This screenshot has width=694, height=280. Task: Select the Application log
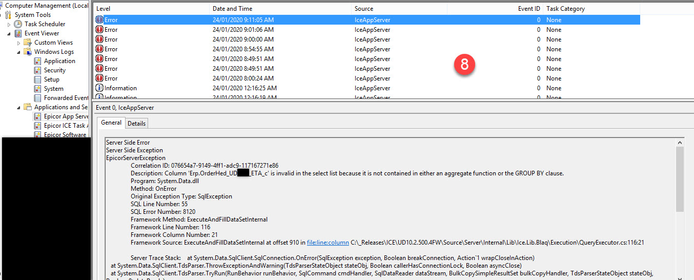click(59, 61)
